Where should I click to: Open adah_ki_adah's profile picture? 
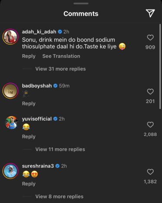[10, 37]
